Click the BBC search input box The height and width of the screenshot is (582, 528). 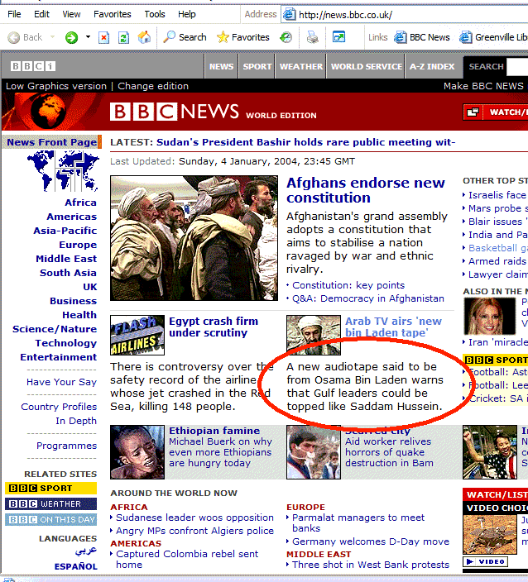518,67
